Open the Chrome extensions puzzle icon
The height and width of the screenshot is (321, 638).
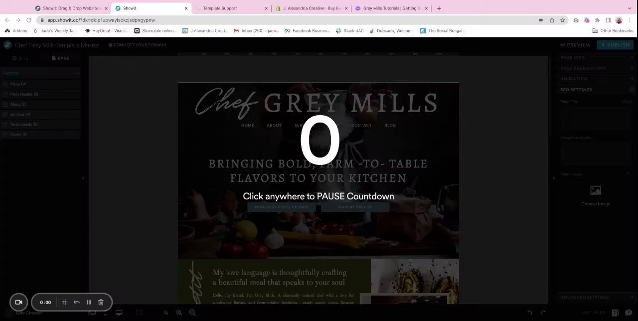tap(597, 20)
